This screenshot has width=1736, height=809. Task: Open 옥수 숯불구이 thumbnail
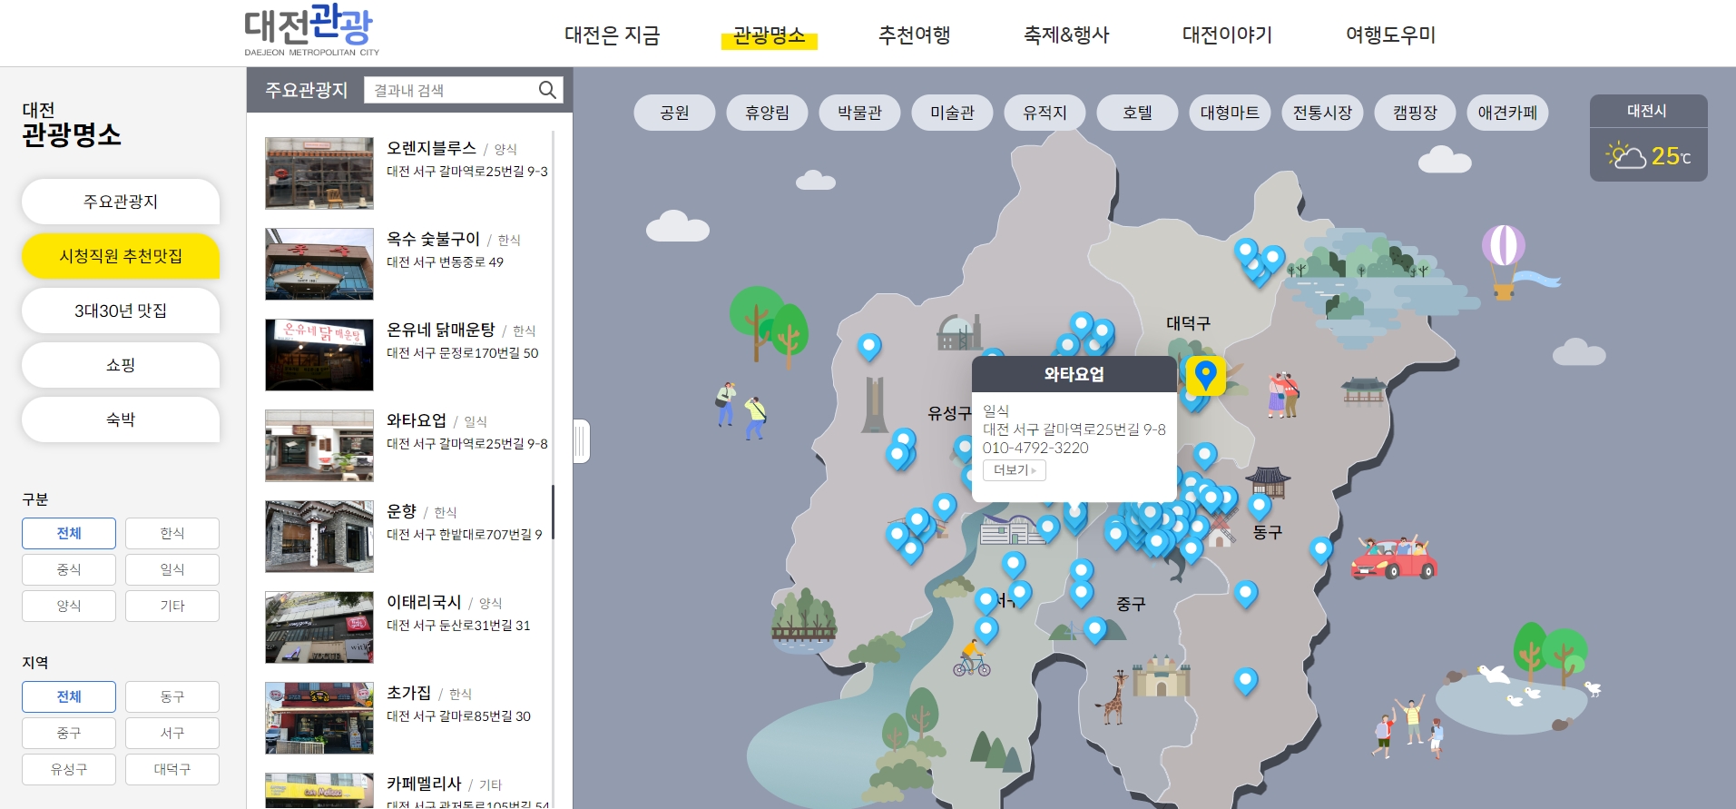[319, 264]
